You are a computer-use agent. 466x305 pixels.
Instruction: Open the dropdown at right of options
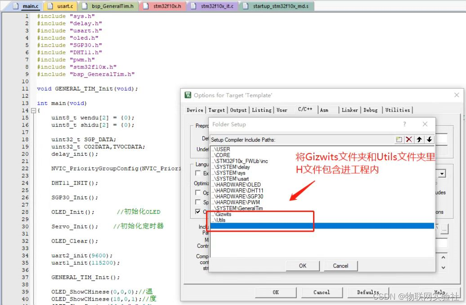pyautogui.click(x=442, y=174)
